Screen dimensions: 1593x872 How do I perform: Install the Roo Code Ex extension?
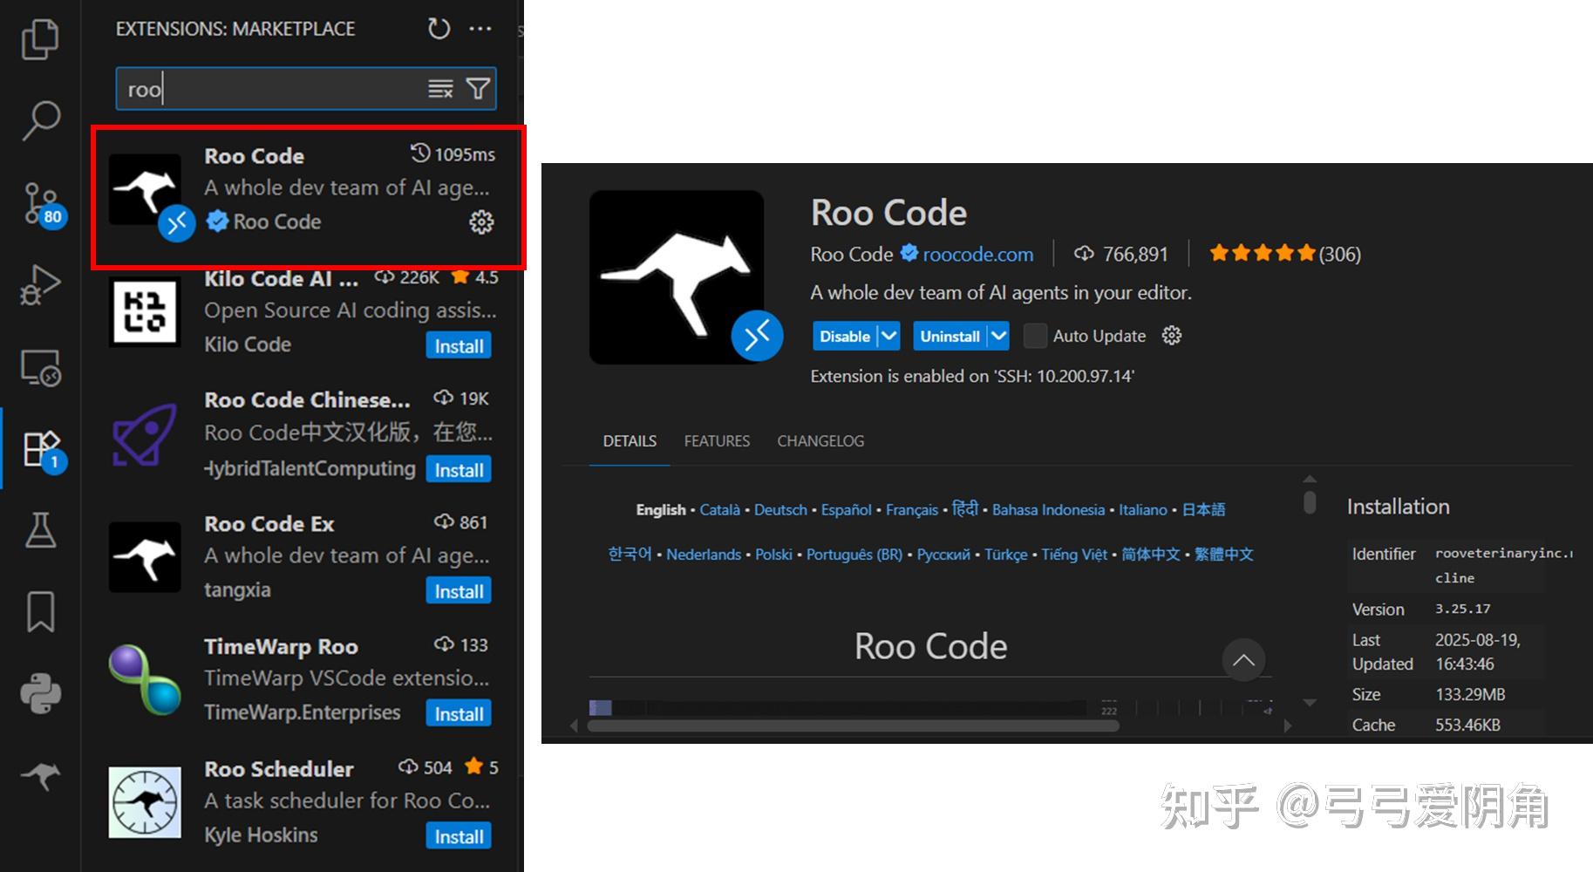[x=459, y=591]
